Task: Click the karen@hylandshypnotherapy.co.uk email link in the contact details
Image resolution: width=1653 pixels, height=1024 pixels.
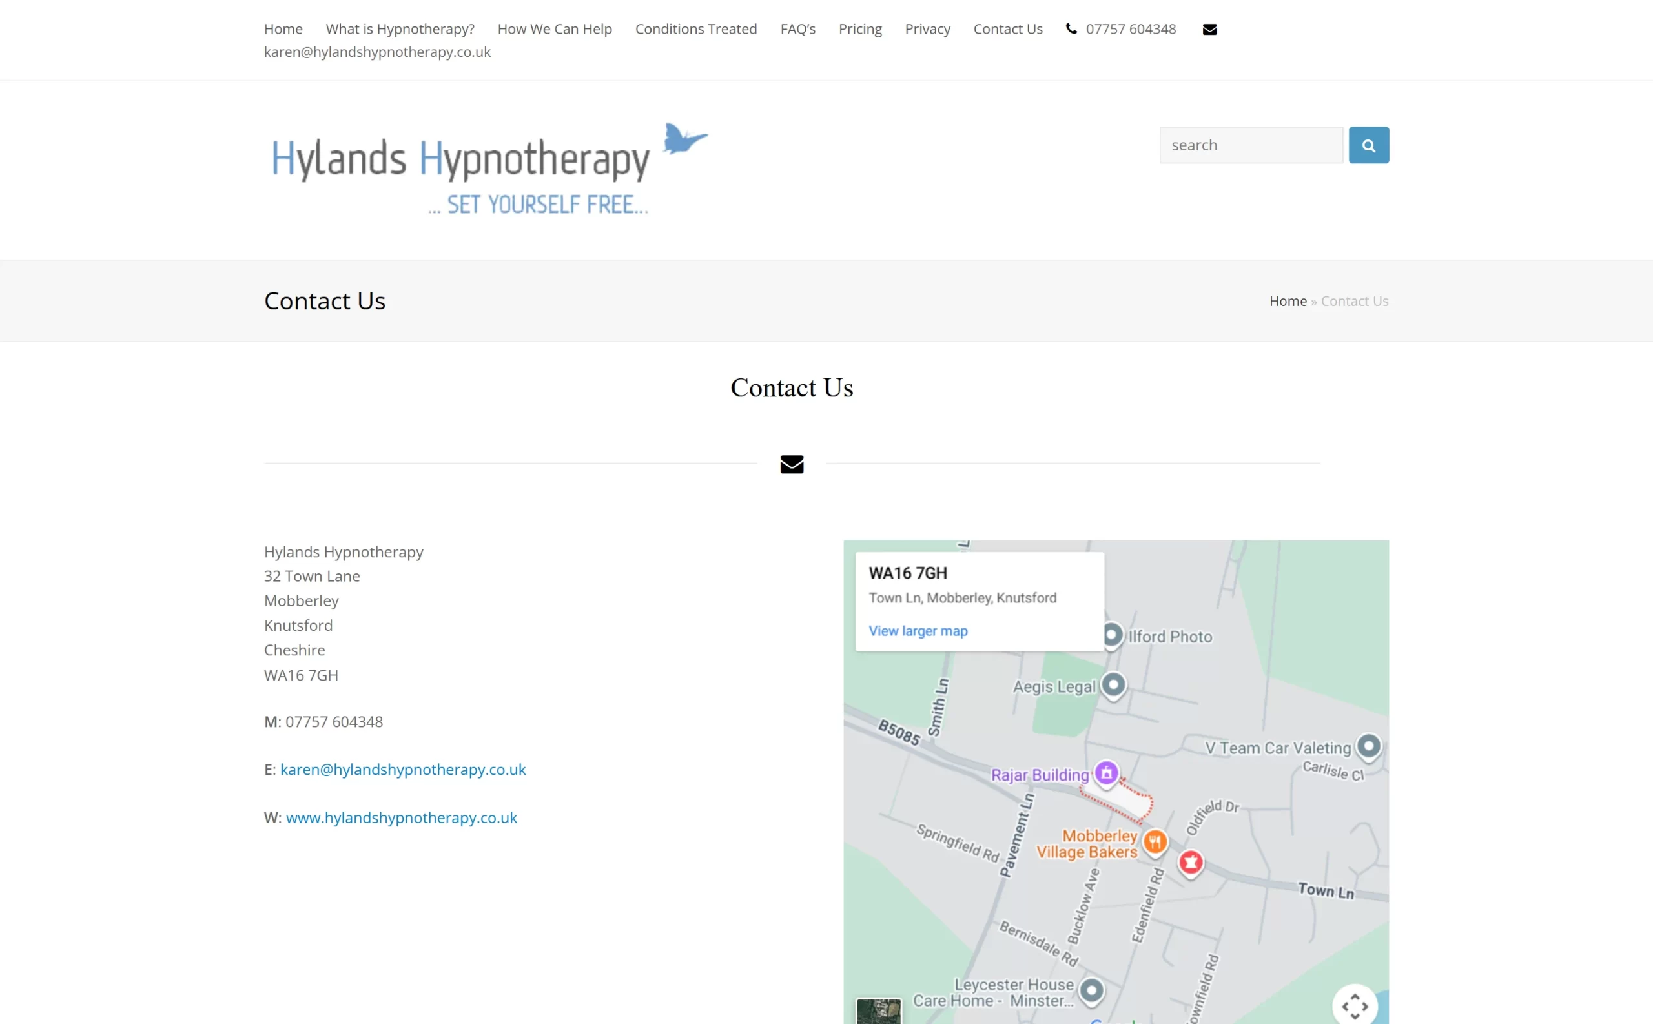Action: click(403, 770)
